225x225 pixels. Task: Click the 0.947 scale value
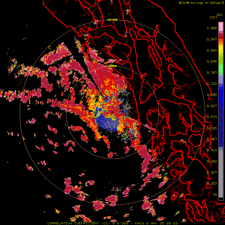click(212, 39)
